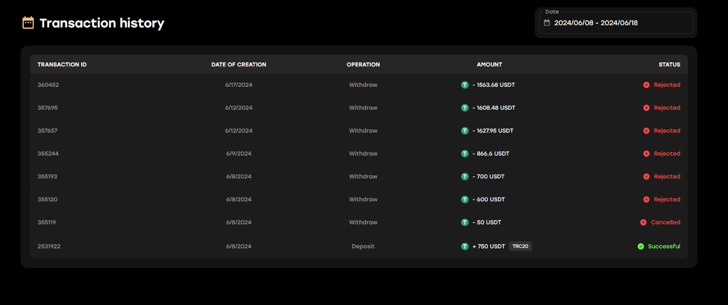
Task: Click the Tether icon for 1563.68 USDT
Action: coord(464,85)
